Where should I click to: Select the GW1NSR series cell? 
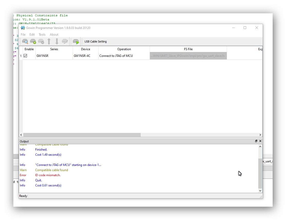tap(54, 56)
